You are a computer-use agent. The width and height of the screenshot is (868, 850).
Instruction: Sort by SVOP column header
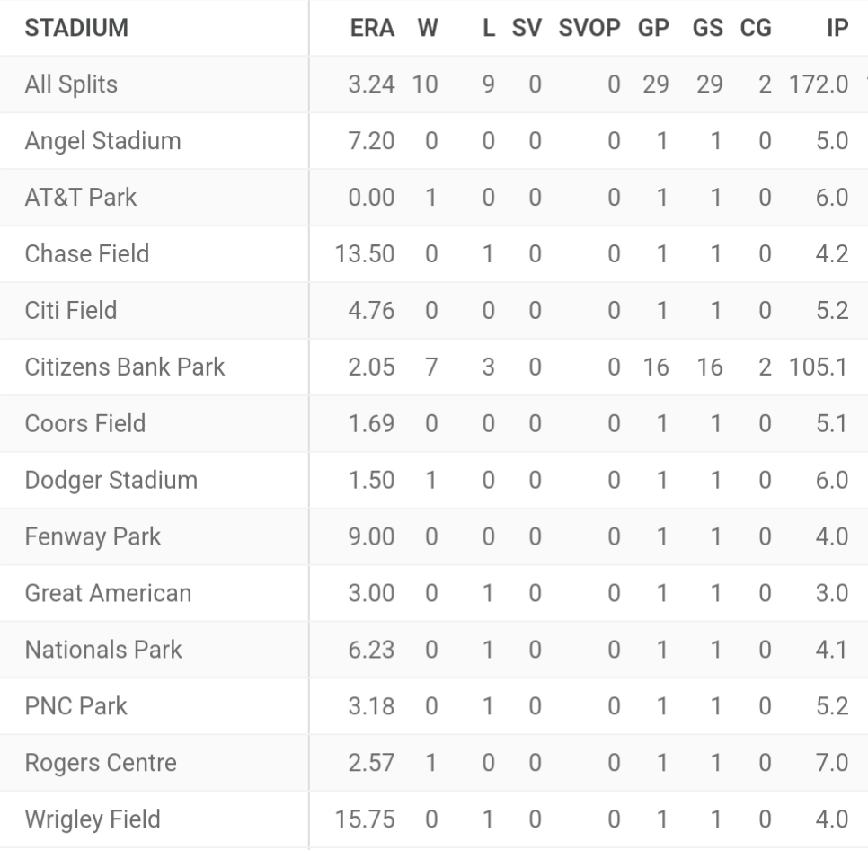tap(589, 28)
